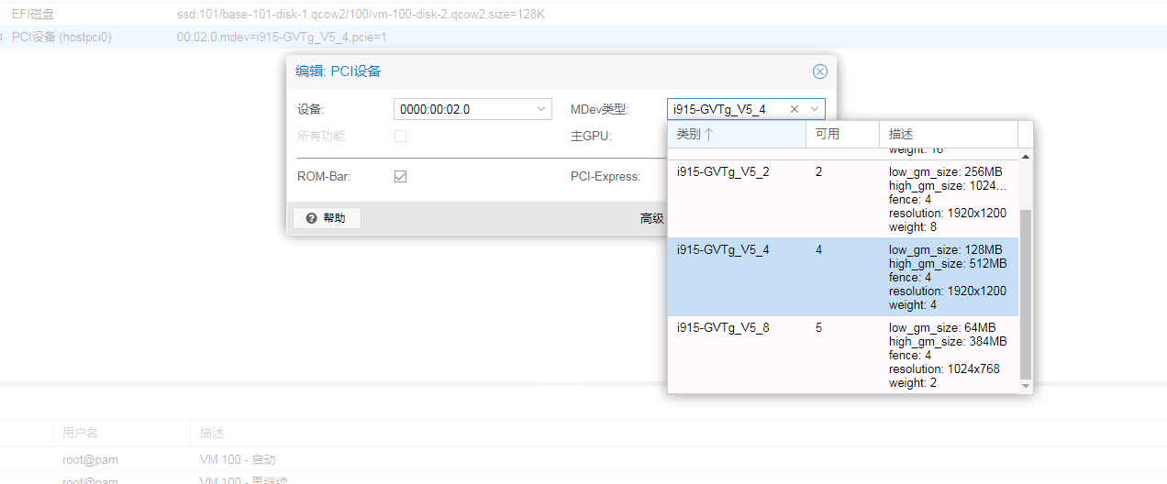Select the PCI设备 (hostpci0) hardware row

coord(583,38)
